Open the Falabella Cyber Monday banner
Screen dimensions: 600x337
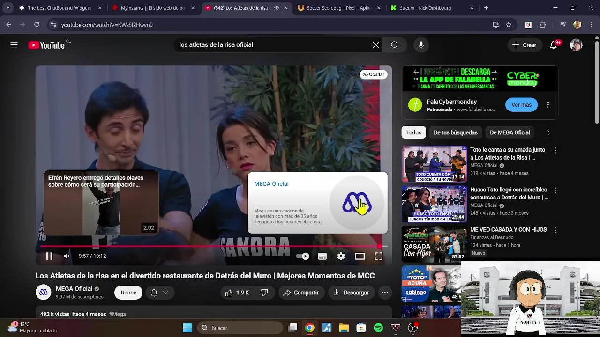tap(480, 79)
